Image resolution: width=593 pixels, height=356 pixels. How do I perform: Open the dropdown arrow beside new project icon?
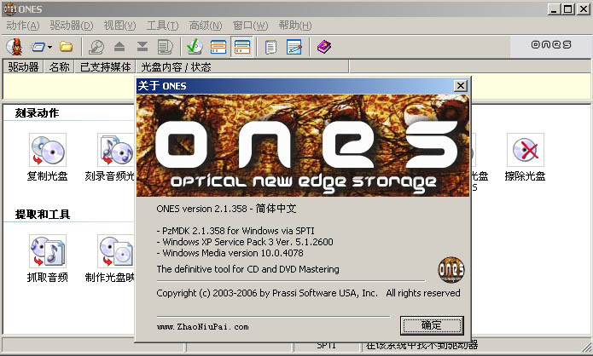point(50,48)
